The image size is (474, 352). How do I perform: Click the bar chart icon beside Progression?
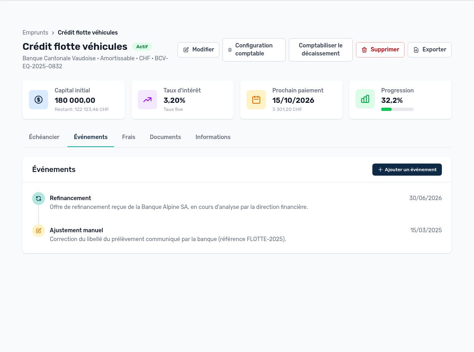coord(365,99)
